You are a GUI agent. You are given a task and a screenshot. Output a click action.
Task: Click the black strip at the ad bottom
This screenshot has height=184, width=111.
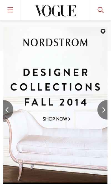(x=56, y=183)
